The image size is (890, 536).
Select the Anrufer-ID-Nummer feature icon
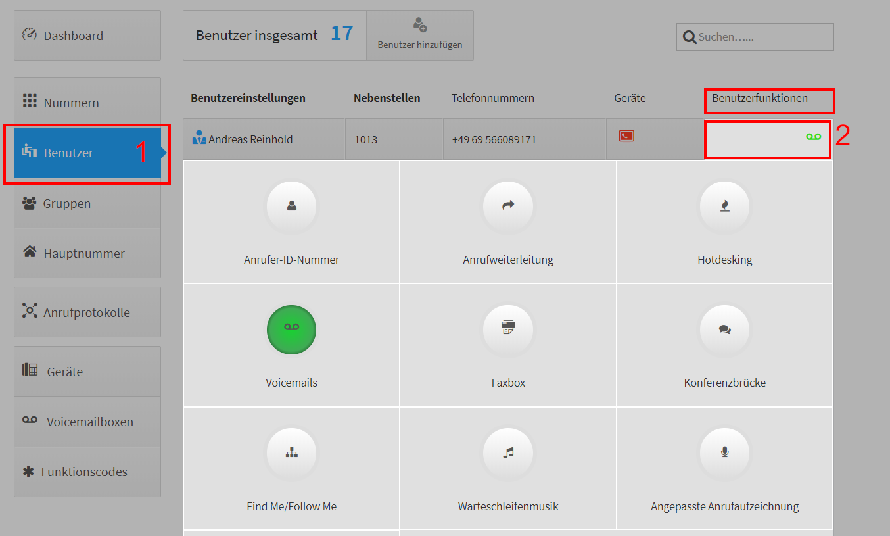click(x=291, y=207)
